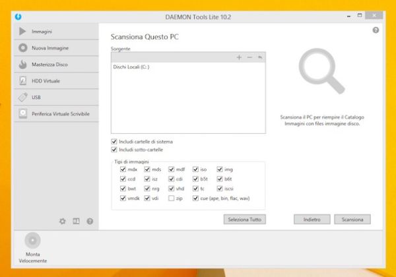The width and height of the screenshot is (396, 277).
Task: Click the help icon at the top right
Action: coord(376,30)
